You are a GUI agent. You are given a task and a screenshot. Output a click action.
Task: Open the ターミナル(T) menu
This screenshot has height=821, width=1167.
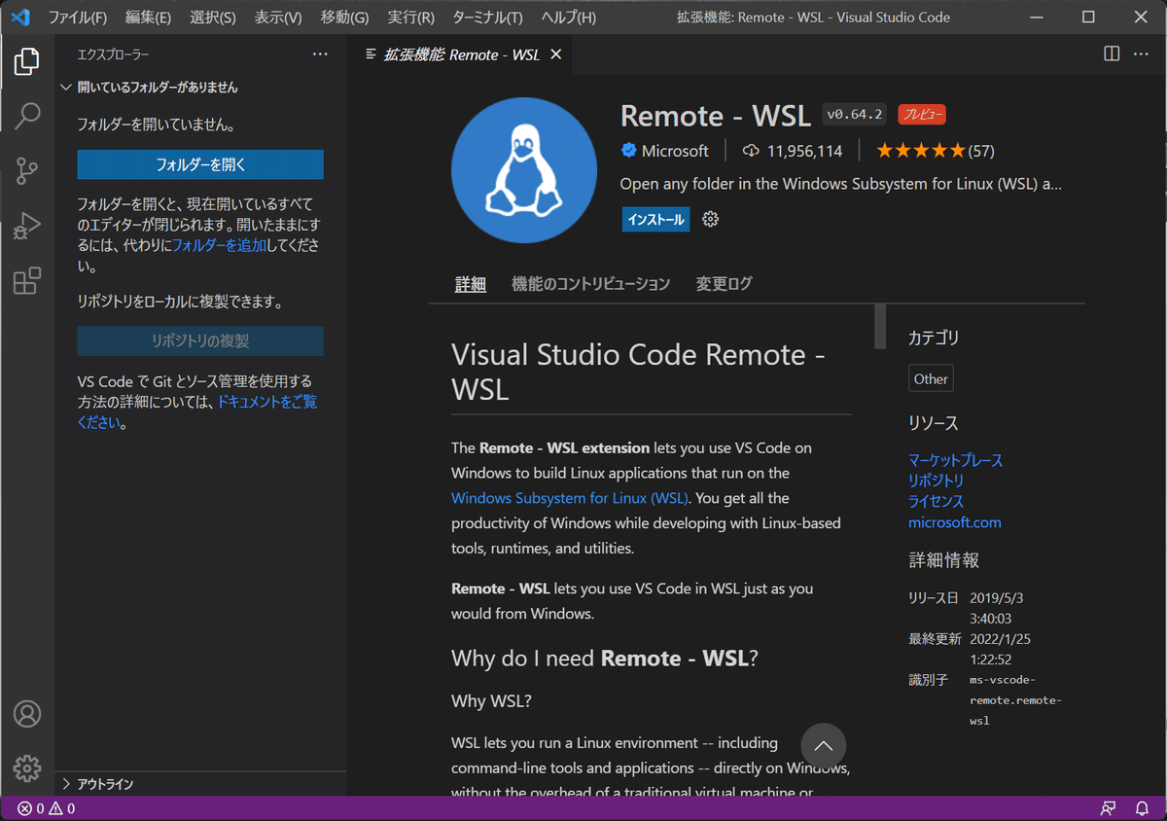(487, 18)
